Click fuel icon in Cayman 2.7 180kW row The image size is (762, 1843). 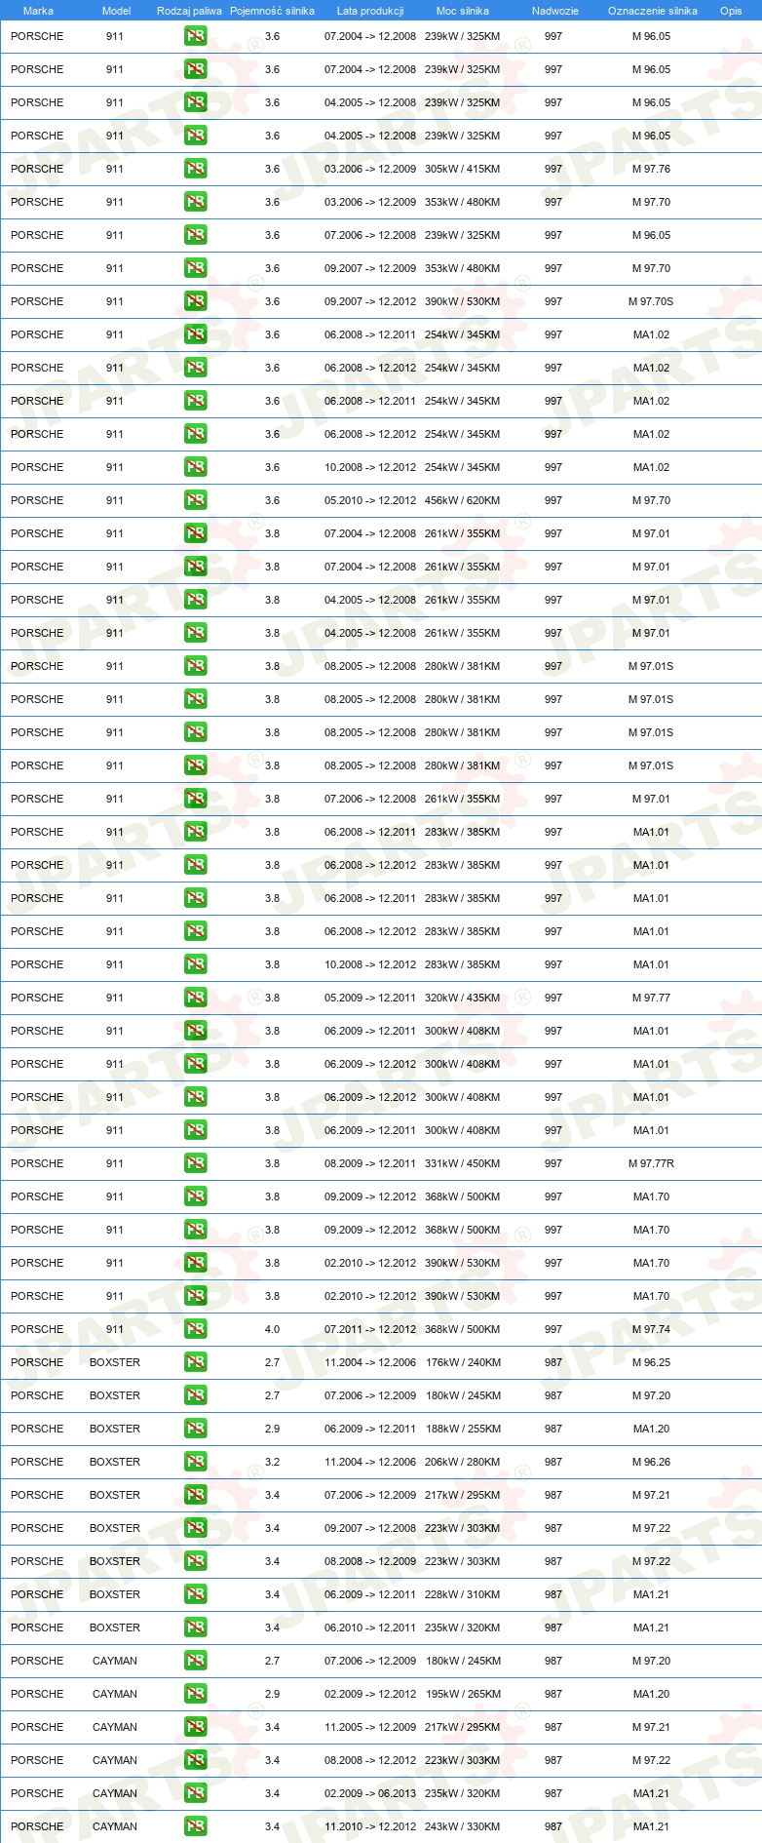[x=195, y=1661]
